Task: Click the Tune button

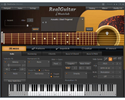Action: pyautogui.click(x=20, y=8)
